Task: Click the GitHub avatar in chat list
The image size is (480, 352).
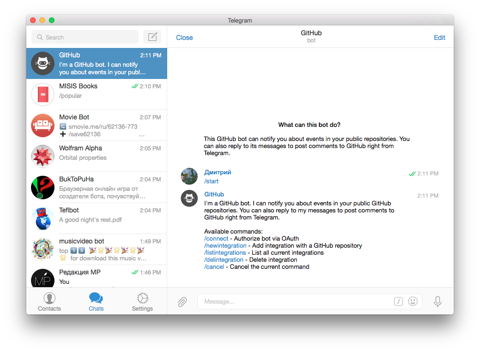Action: point(43,63)
